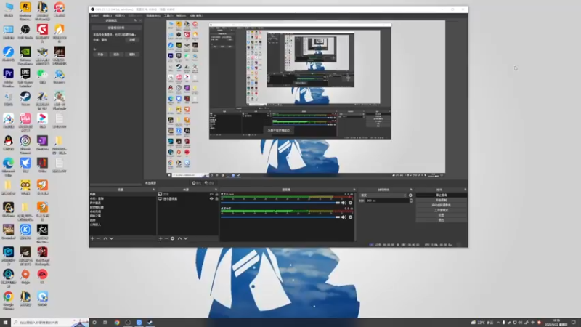This screenshot has width=581, height=327.
Task: Pop out the Scenes dock panel
Action: click(154, 190)
